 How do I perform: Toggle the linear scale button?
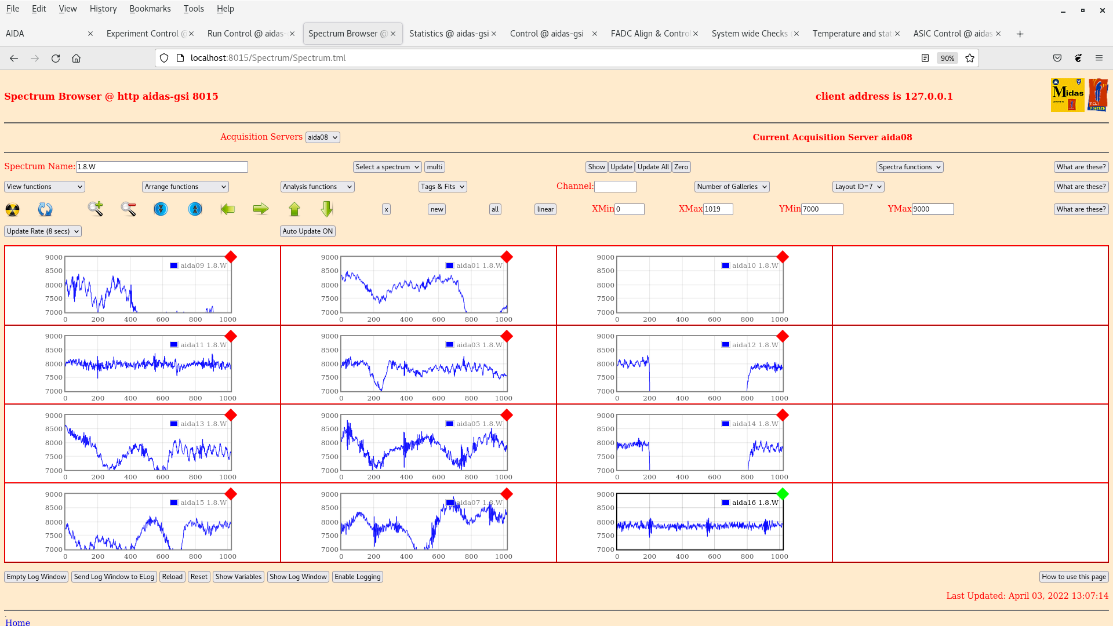[545, 209]
